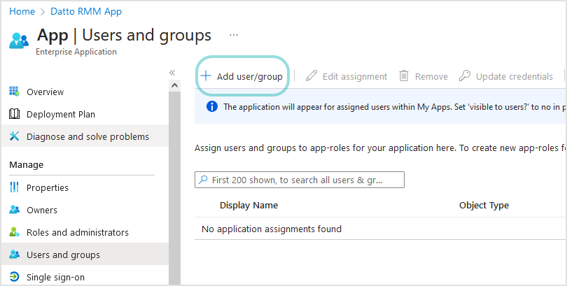567x286 pixels.
Task: Click the blue info icon in banner
Action: click(x=212, y=106)
